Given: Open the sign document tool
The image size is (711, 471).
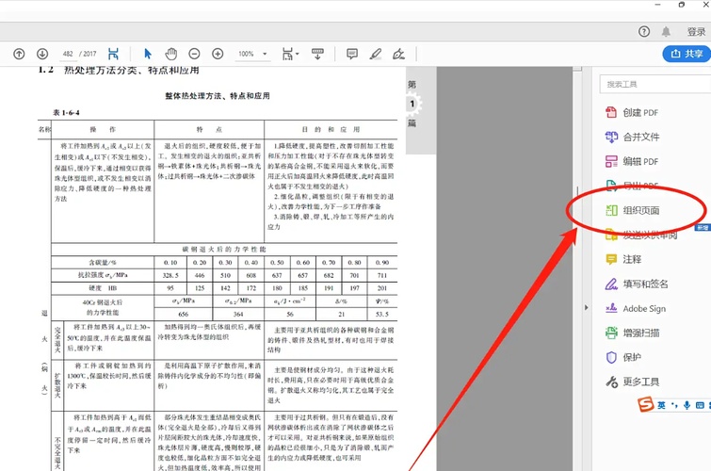Looking at the screenshot, I should (x=399, y=54).
